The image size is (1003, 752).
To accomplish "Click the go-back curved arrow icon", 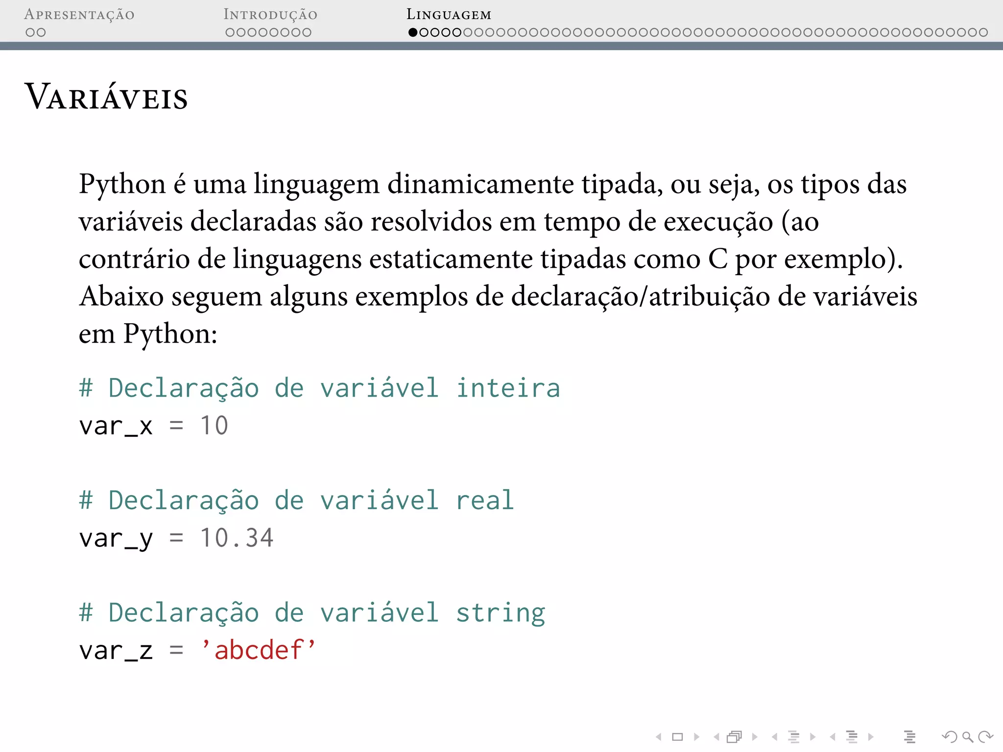I will pos(950,736).
